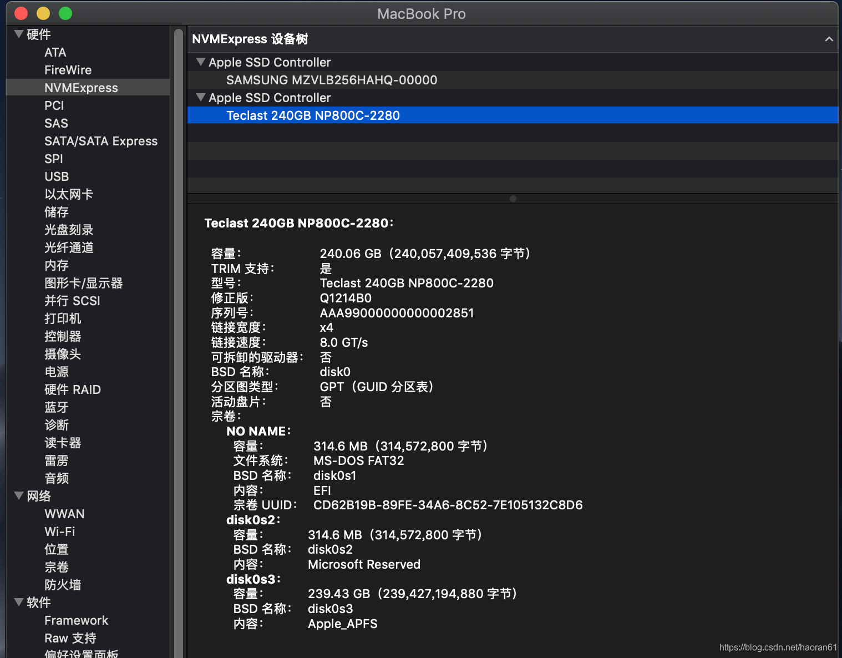Click revision value Q1214B0

tap(346, 298)
